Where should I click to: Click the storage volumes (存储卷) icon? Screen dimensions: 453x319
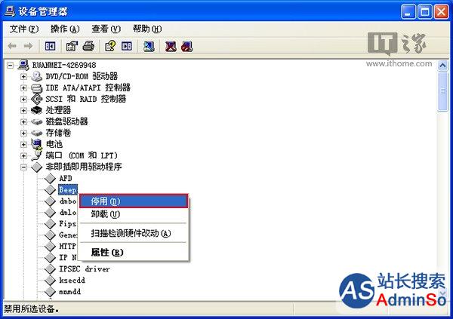37,133
